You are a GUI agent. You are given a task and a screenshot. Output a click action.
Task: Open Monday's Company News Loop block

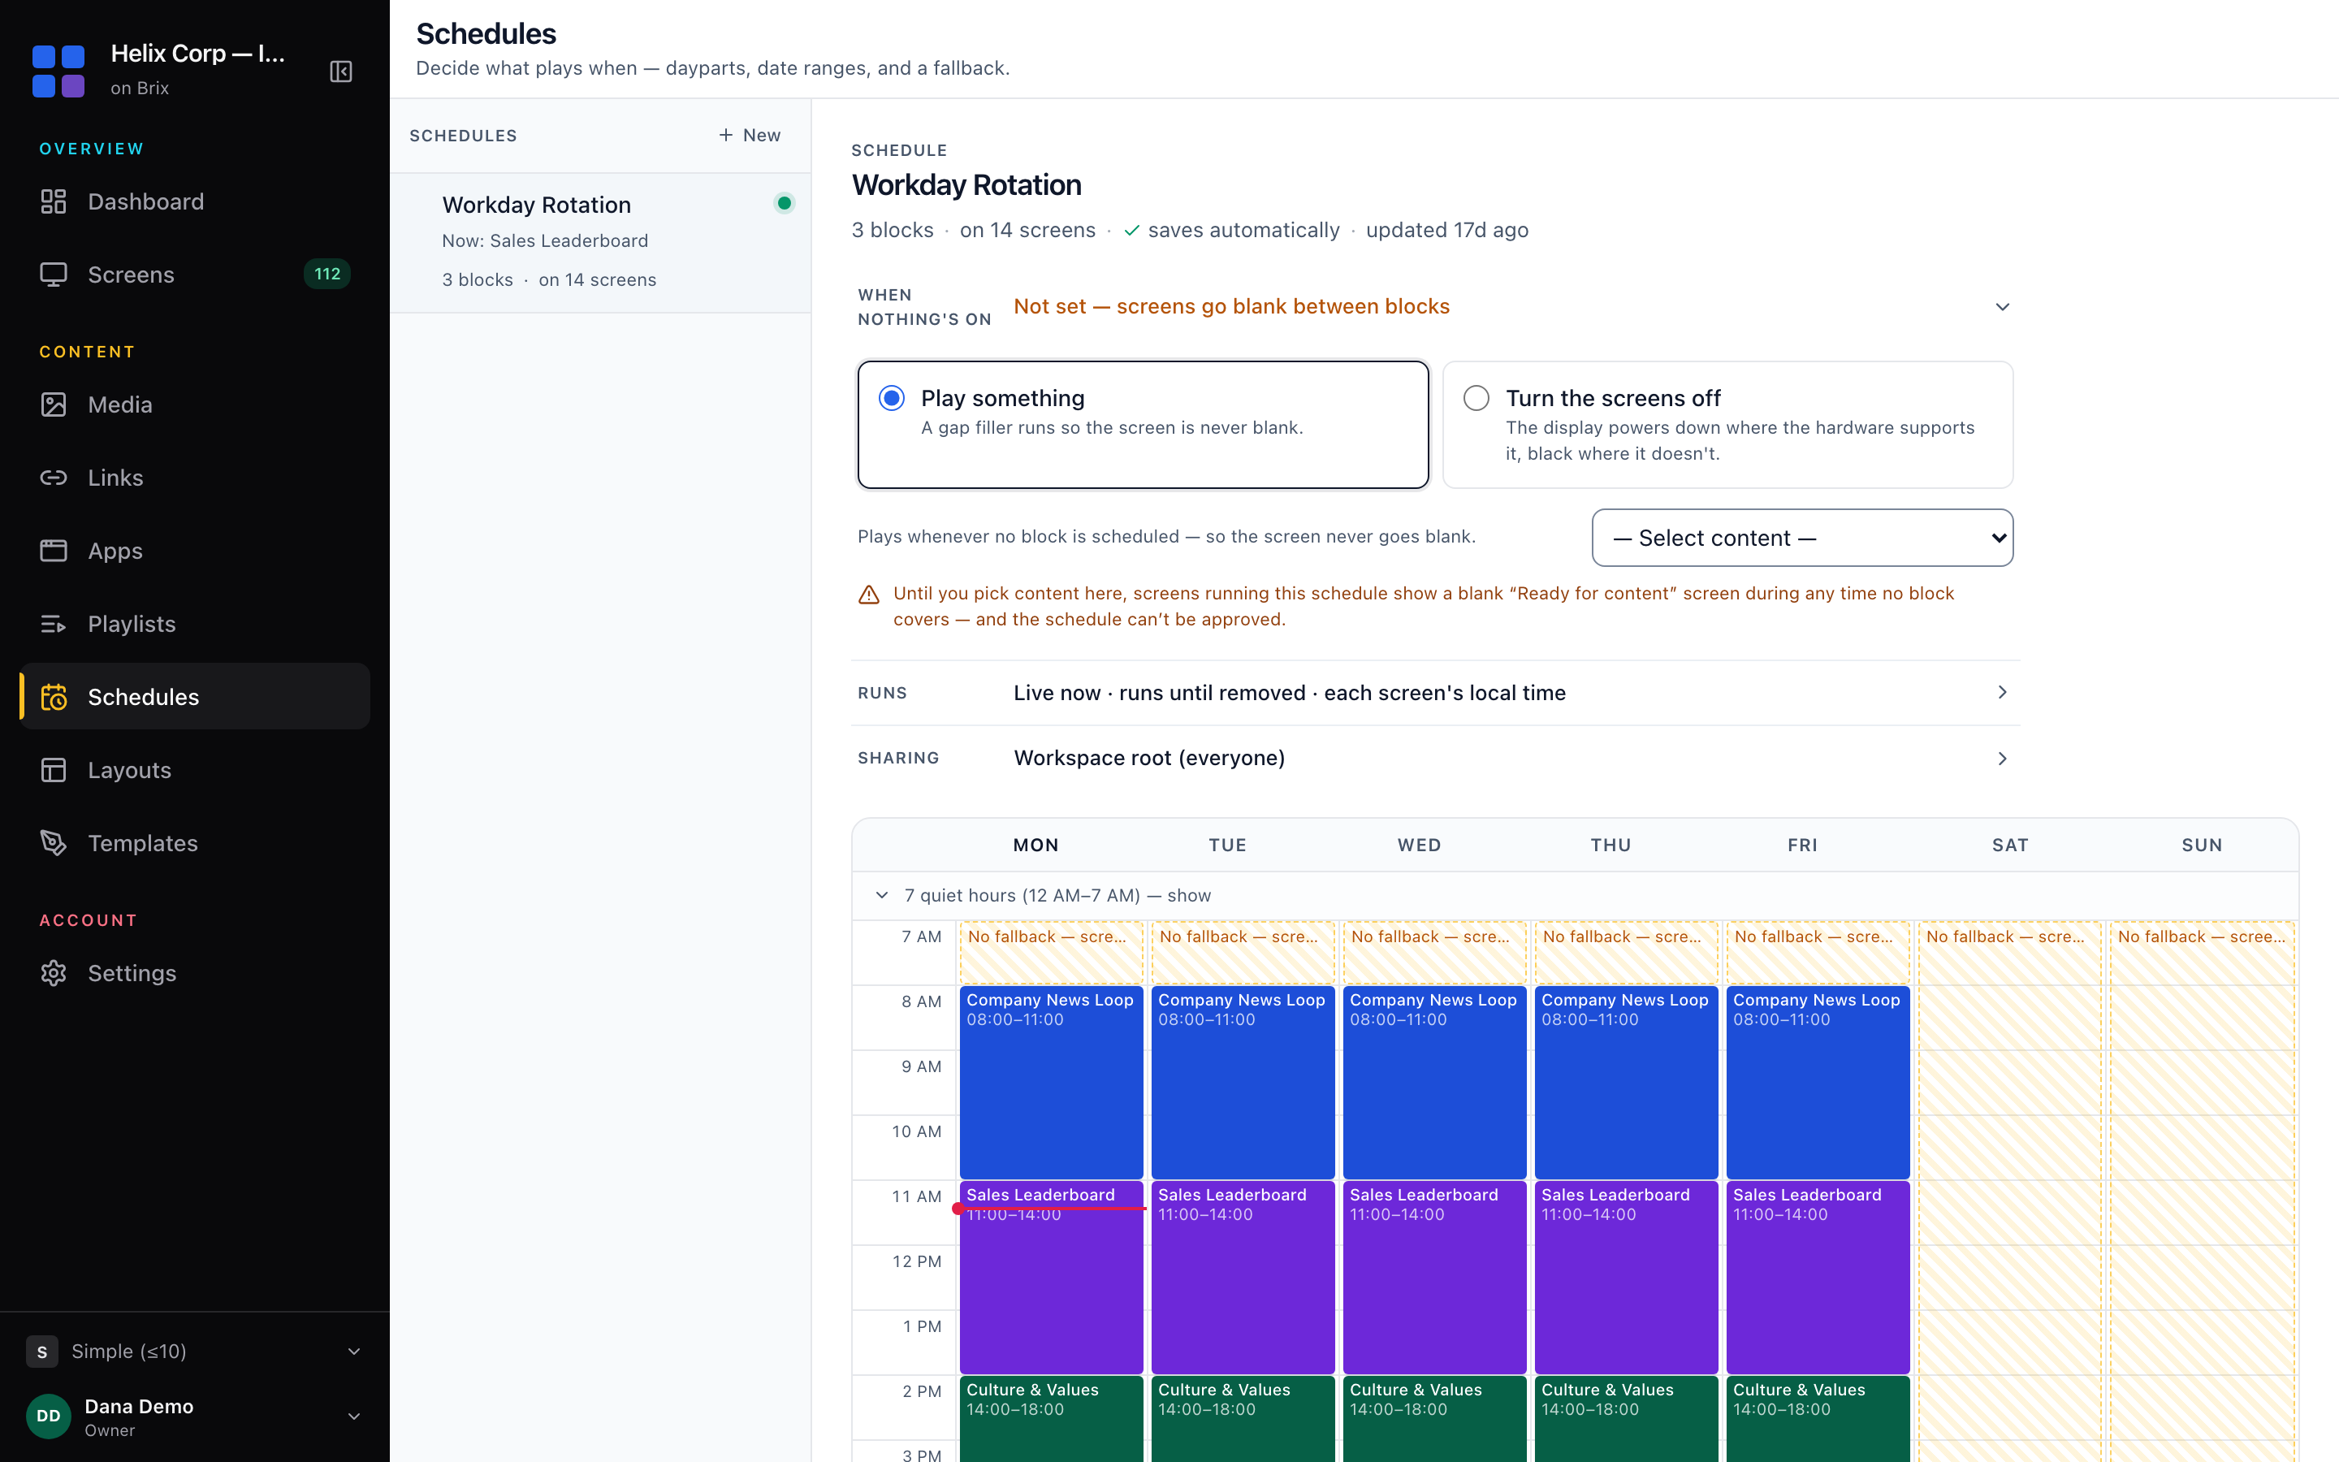click(1051, 1082)
